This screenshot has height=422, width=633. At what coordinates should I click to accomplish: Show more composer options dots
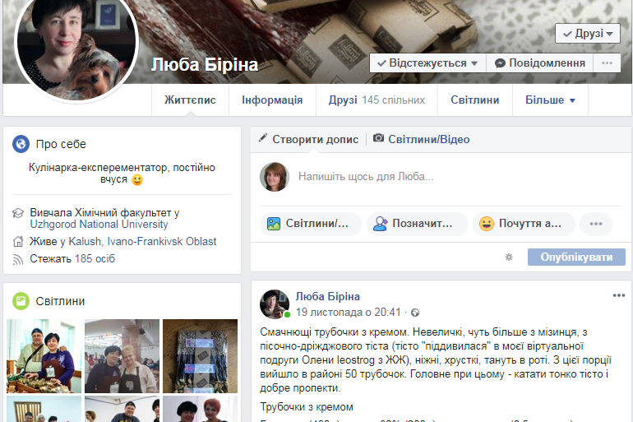596,224
